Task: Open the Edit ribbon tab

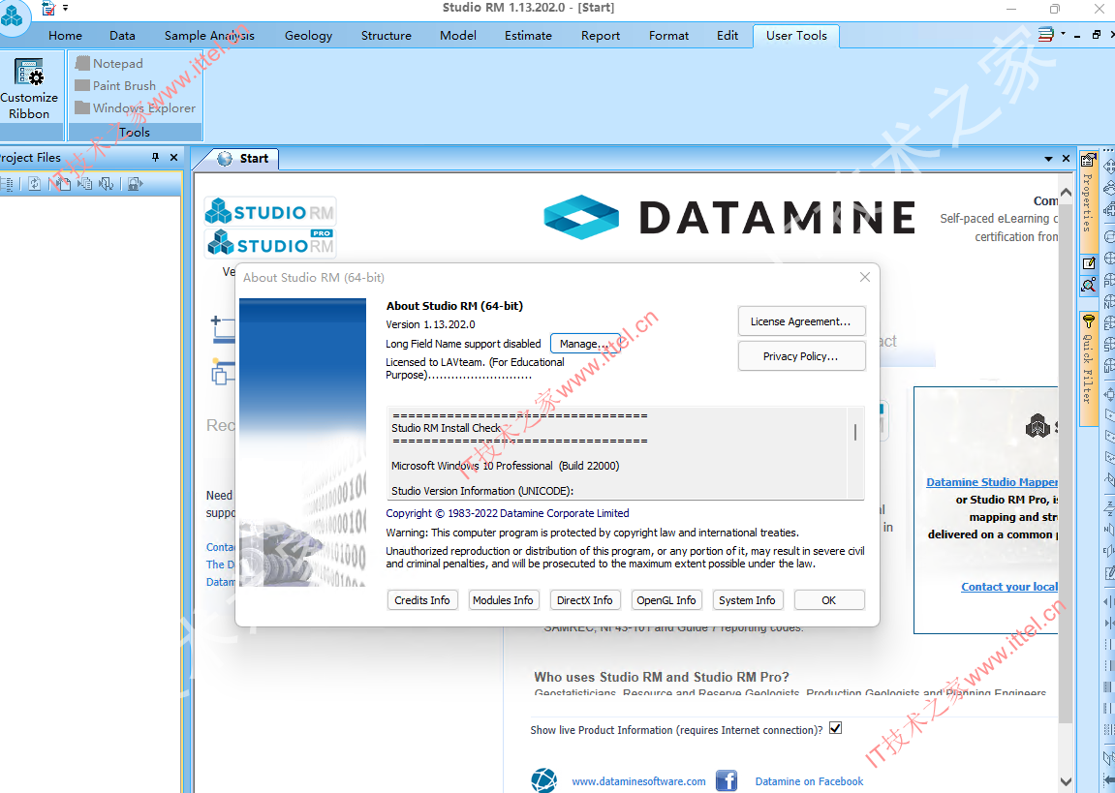Action: tap(728, 36)
